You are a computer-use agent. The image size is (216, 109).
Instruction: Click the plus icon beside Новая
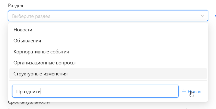pos(184,91)
